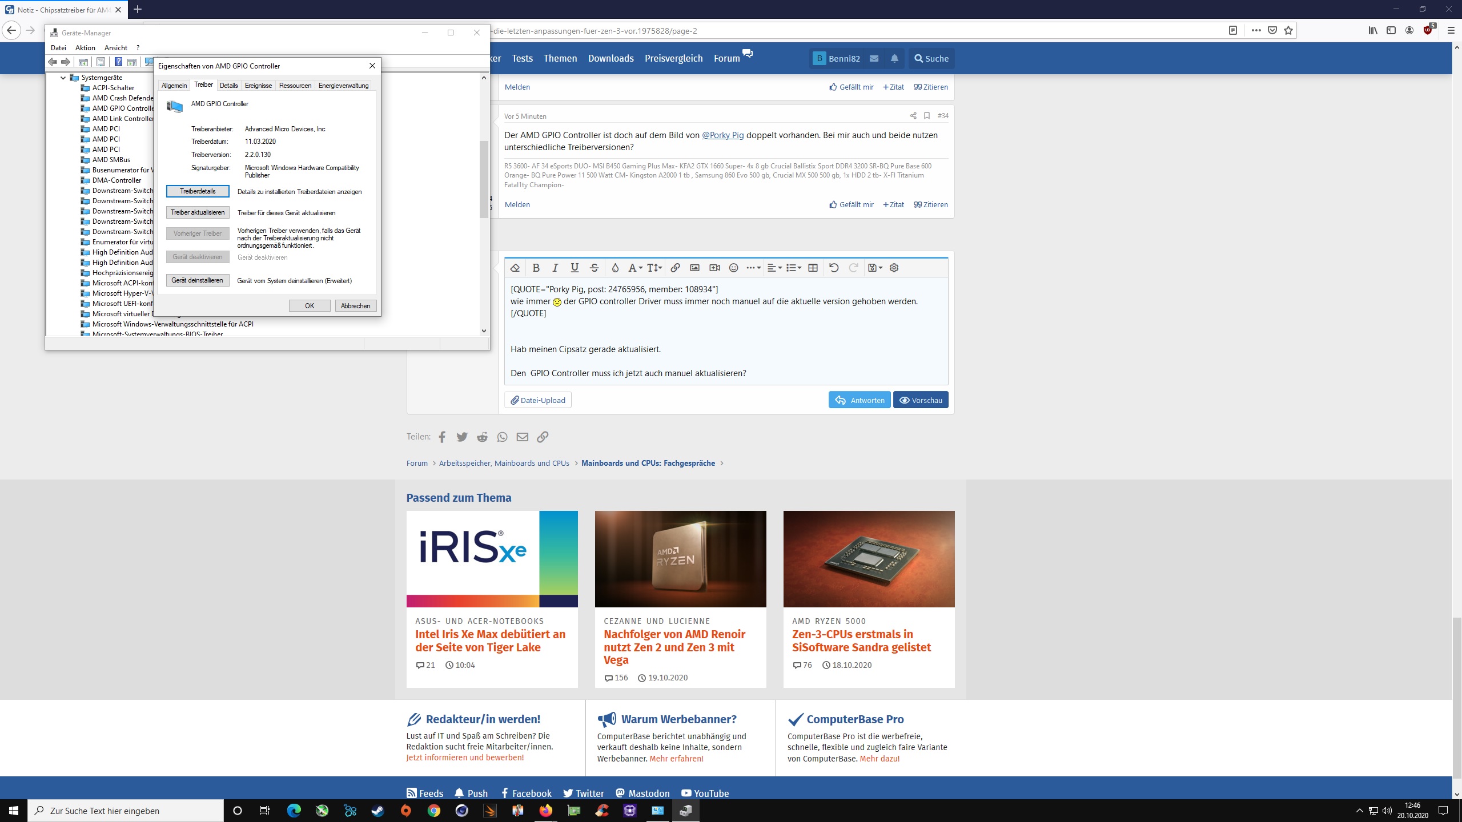Insert a table in the editor
The image size is (1462, 822).
(813, 268)
